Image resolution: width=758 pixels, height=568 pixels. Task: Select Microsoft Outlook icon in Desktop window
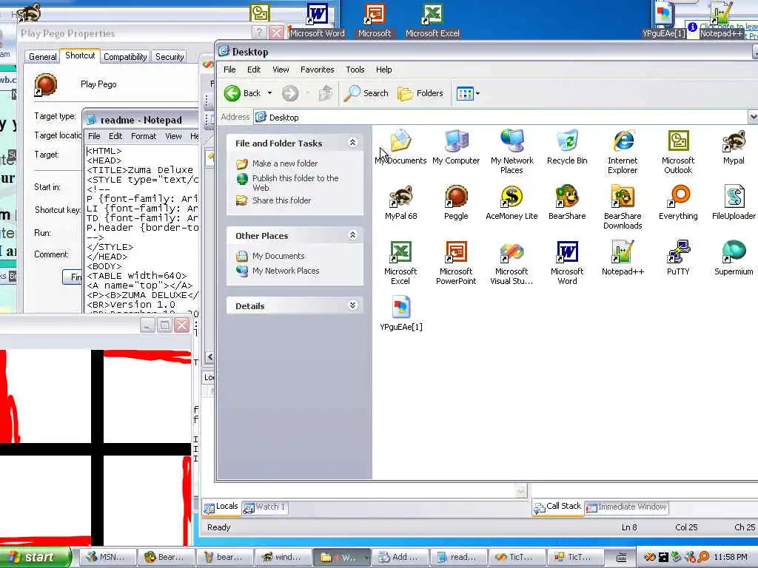click(678, 152)
